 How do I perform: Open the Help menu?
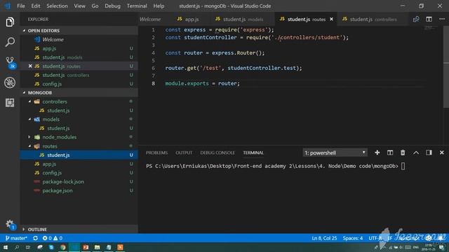point(159,6)
